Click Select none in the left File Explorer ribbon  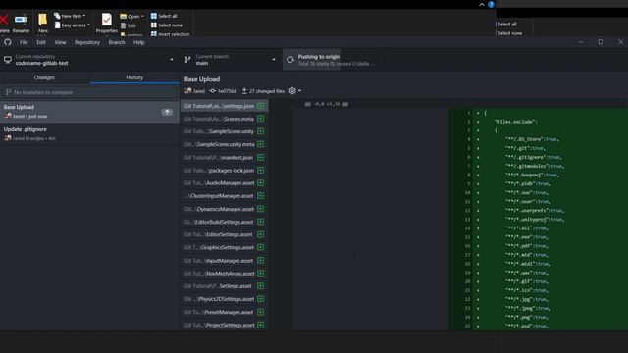166,25
